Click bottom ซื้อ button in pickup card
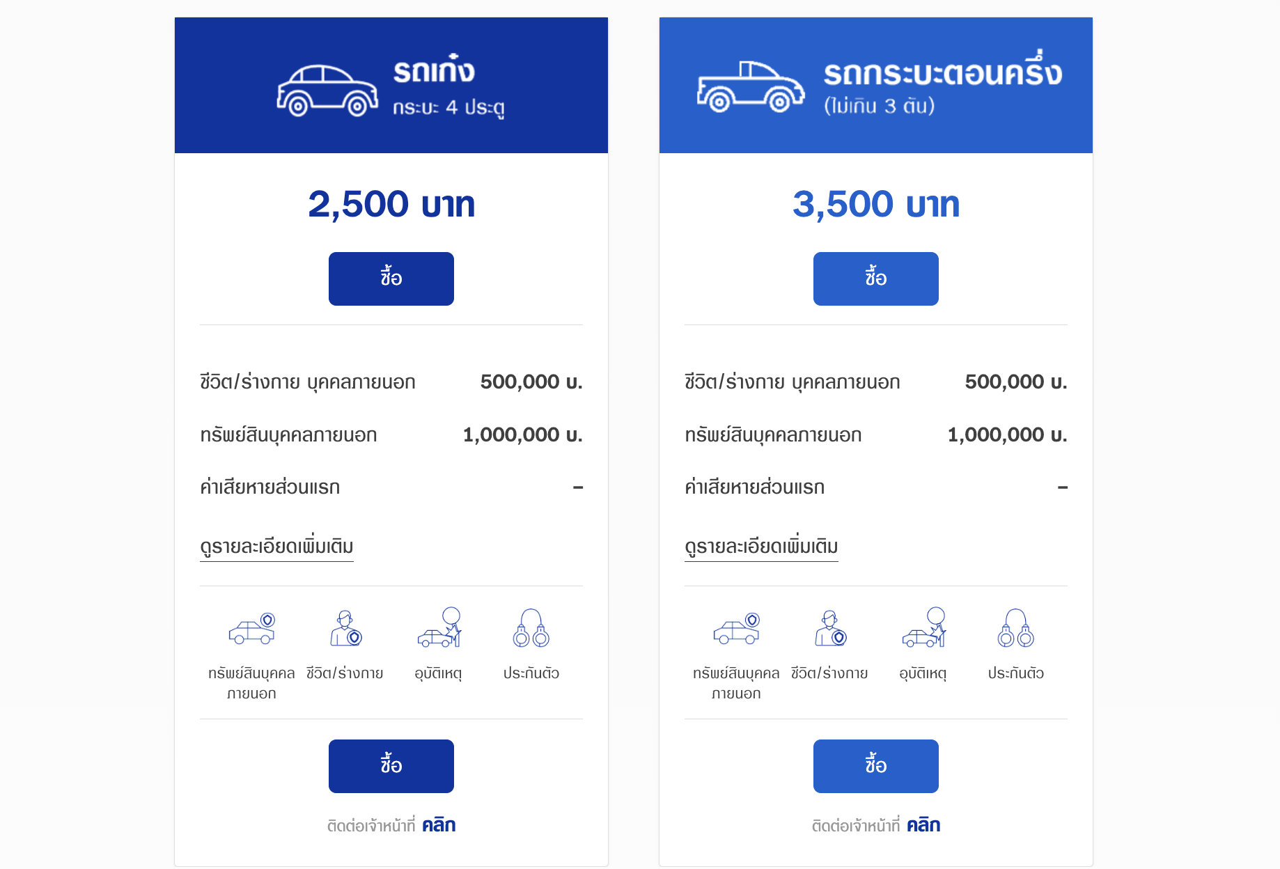Viewport: 1280px width, 869px height. [x=876, y=766]
